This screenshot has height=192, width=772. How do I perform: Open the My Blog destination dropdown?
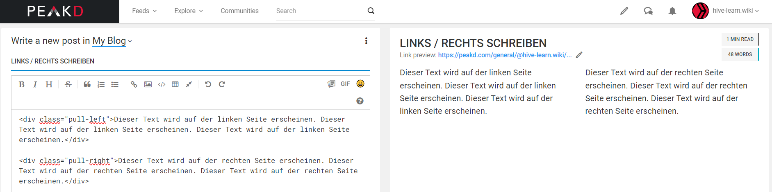pos(112,41)
